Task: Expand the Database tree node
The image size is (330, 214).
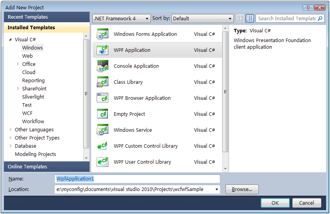Action: pos(11,146)
